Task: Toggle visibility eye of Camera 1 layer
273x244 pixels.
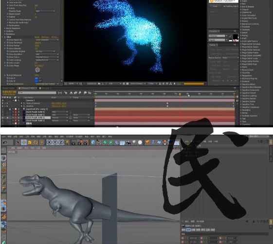Action: [x=2, y=100]
